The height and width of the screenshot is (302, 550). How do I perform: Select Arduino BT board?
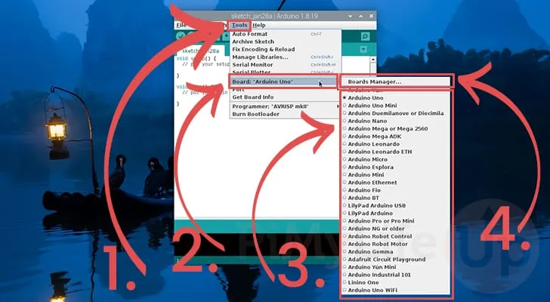[x=396, y=198]
